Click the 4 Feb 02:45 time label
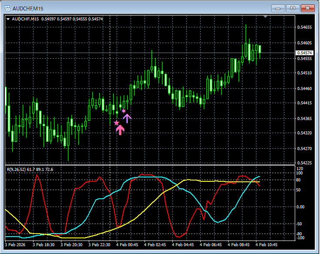The image size is (320, 254). (x=155, y=244)
